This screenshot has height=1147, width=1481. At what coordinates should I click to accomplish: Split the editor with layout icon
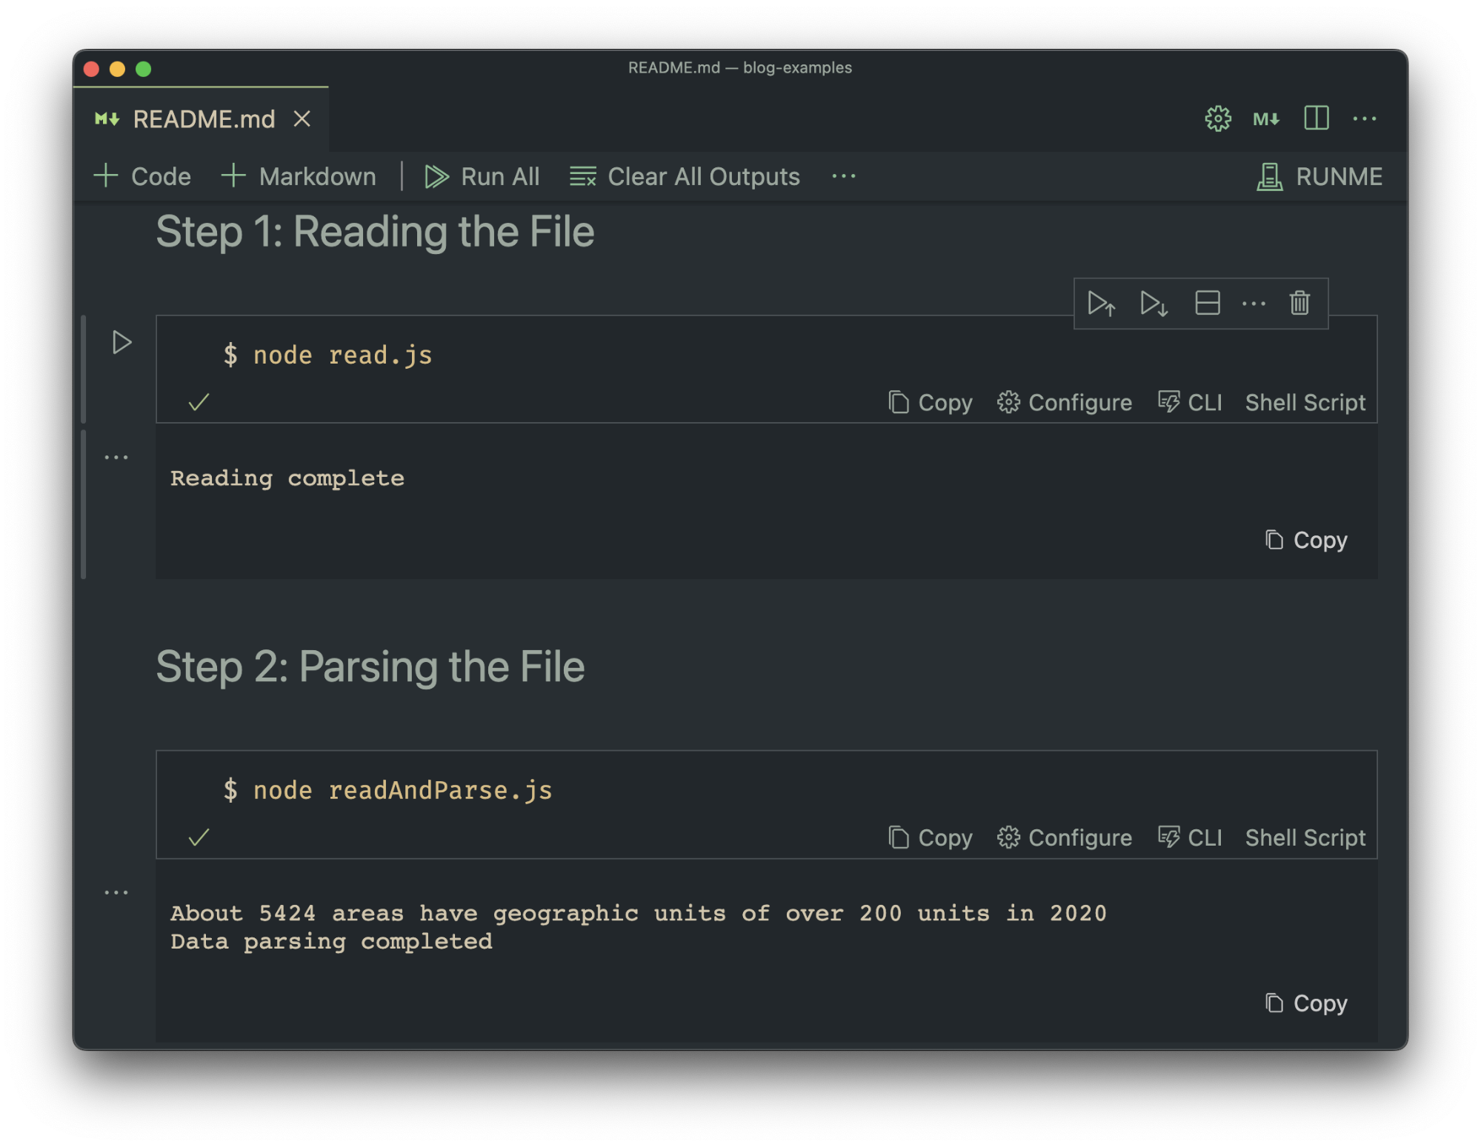point(1316,118)
